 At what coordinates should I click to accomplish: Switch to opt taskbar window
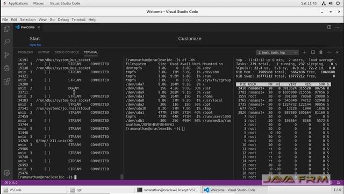tap(101, 190)
